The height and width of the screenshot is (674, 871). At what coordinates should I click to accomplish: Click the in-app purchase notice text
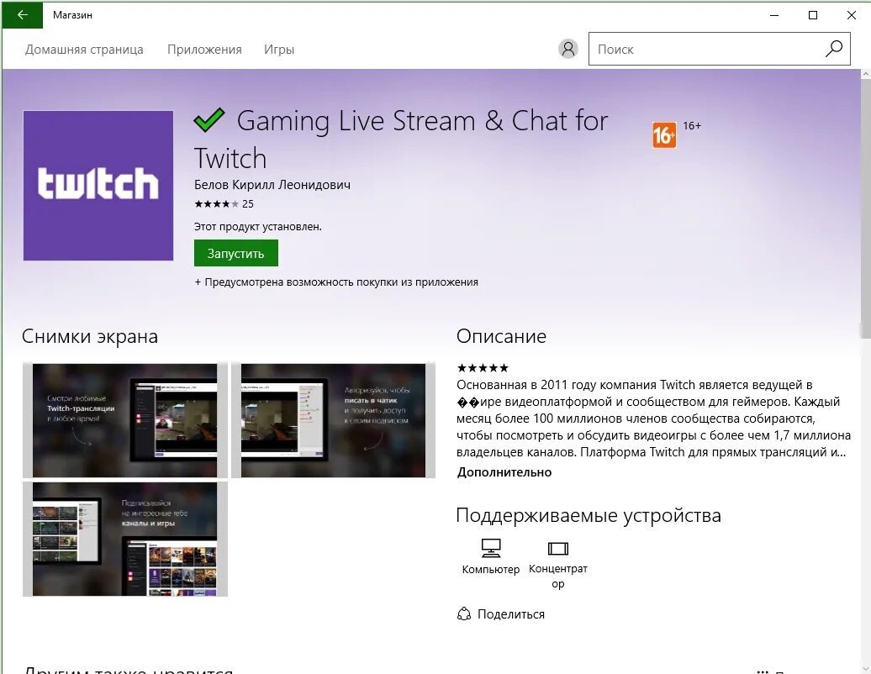click(x=336, y=282)
